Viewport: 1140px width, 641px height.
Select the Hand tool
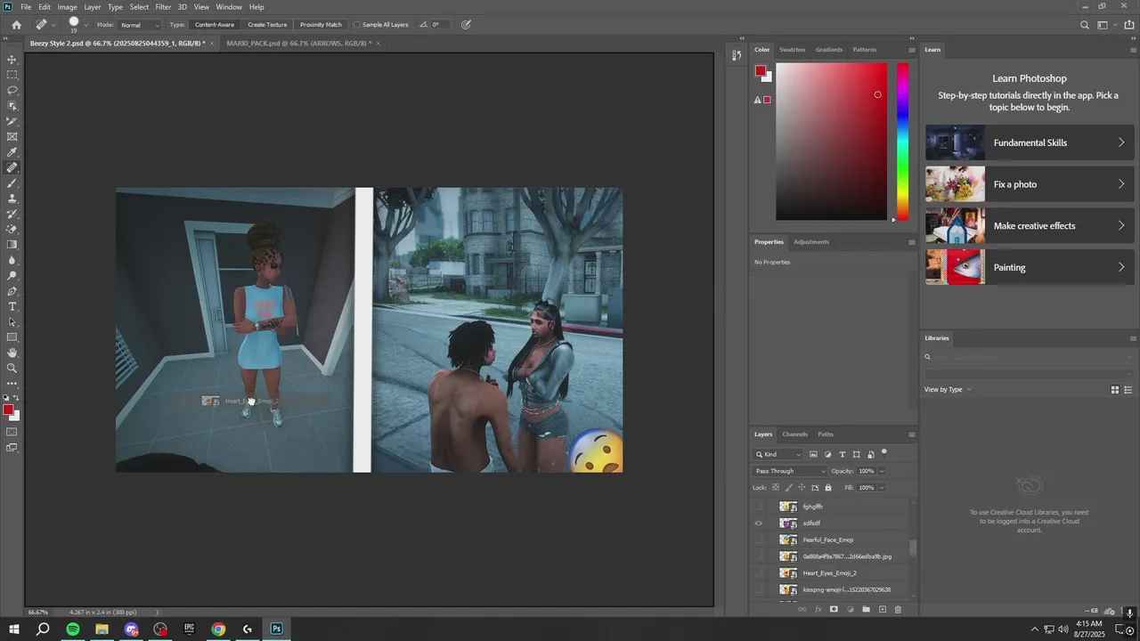coord(12,353)
